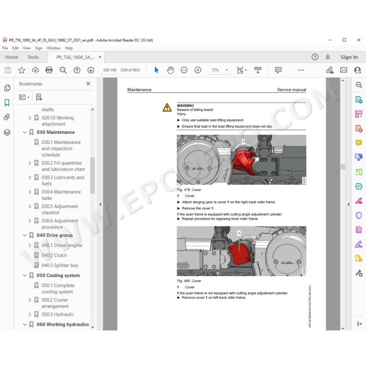The image size is (366, 366).
Task: Expand 020.10 Working attachment bookmark
Action: coord(30,118)
